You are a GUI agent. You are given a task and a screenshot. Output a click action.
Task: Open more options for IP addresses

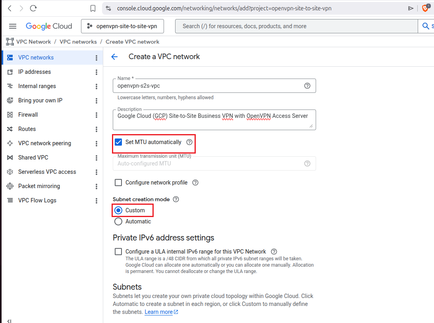coord(96,72)
